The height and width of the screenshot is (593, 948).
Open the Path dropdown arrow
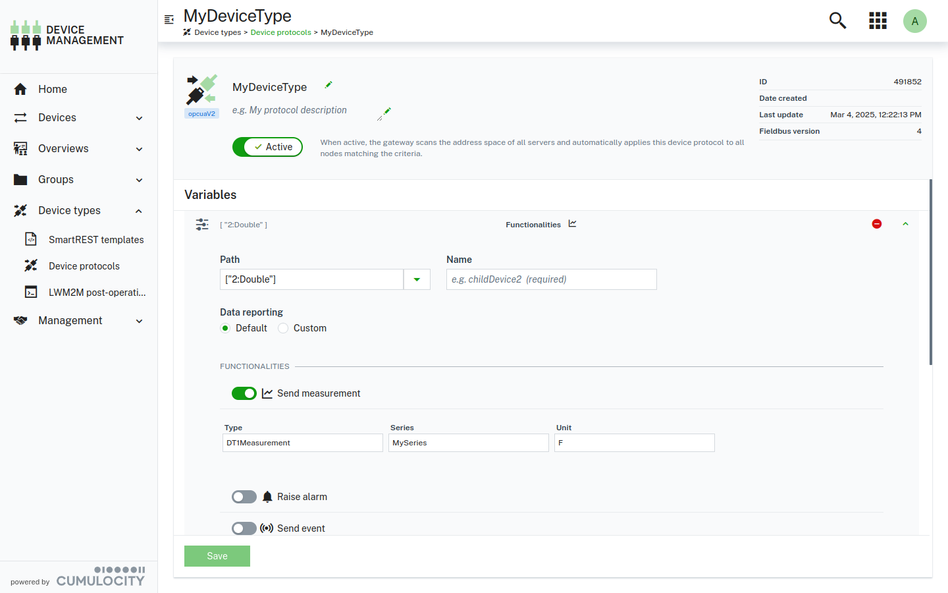(x=417, y=279)
